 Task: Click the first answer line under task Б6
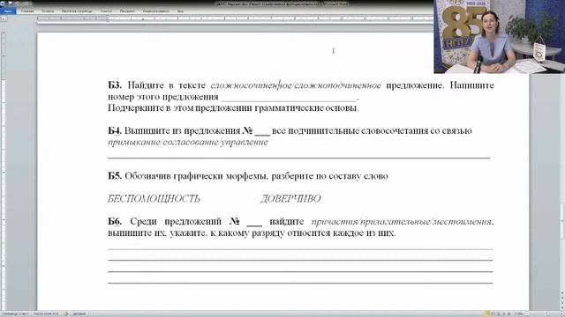click(x=300, y=248)
